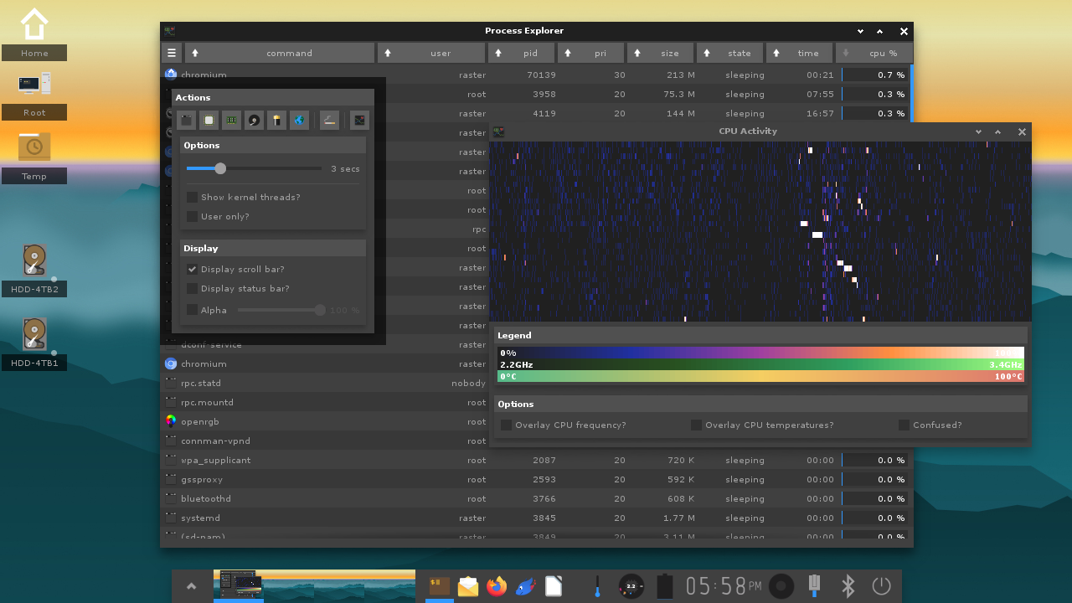Screen dimensions: 1072x603
Task: Click the battery monitor icon in Actions
Action: tap(276, 120)
